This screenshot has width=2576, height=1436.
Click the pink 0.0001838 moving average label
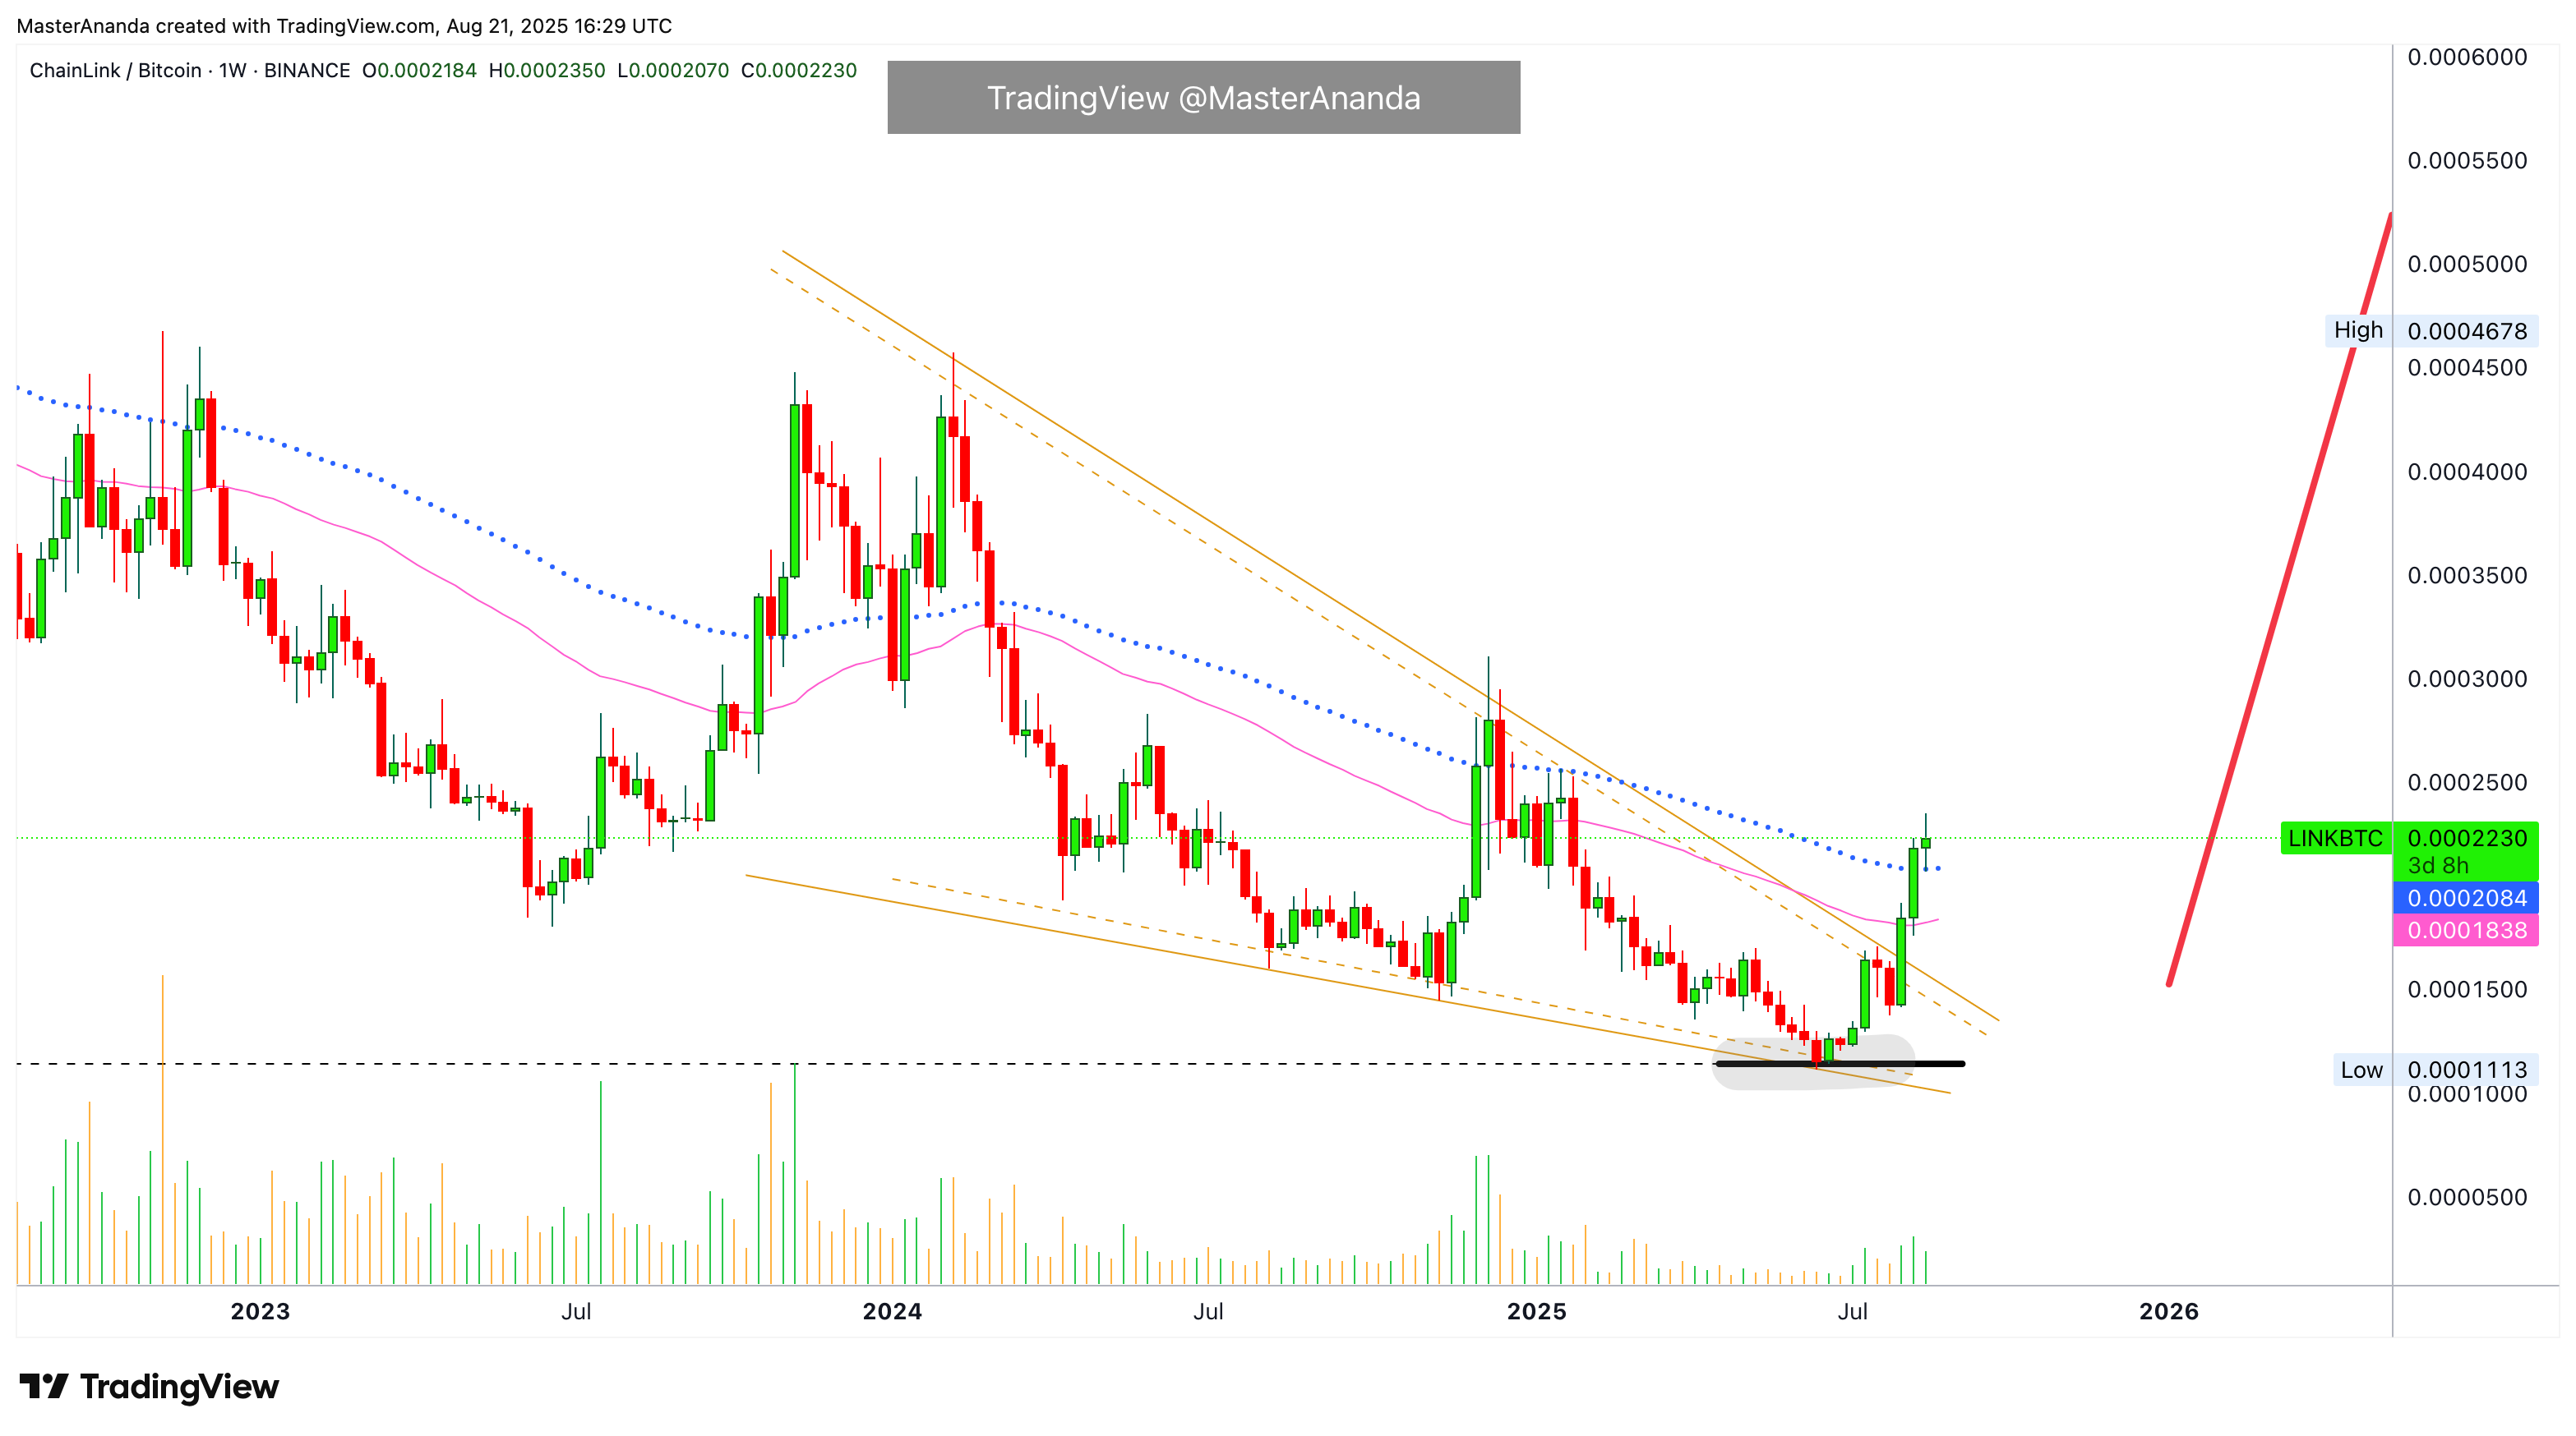2466,930
